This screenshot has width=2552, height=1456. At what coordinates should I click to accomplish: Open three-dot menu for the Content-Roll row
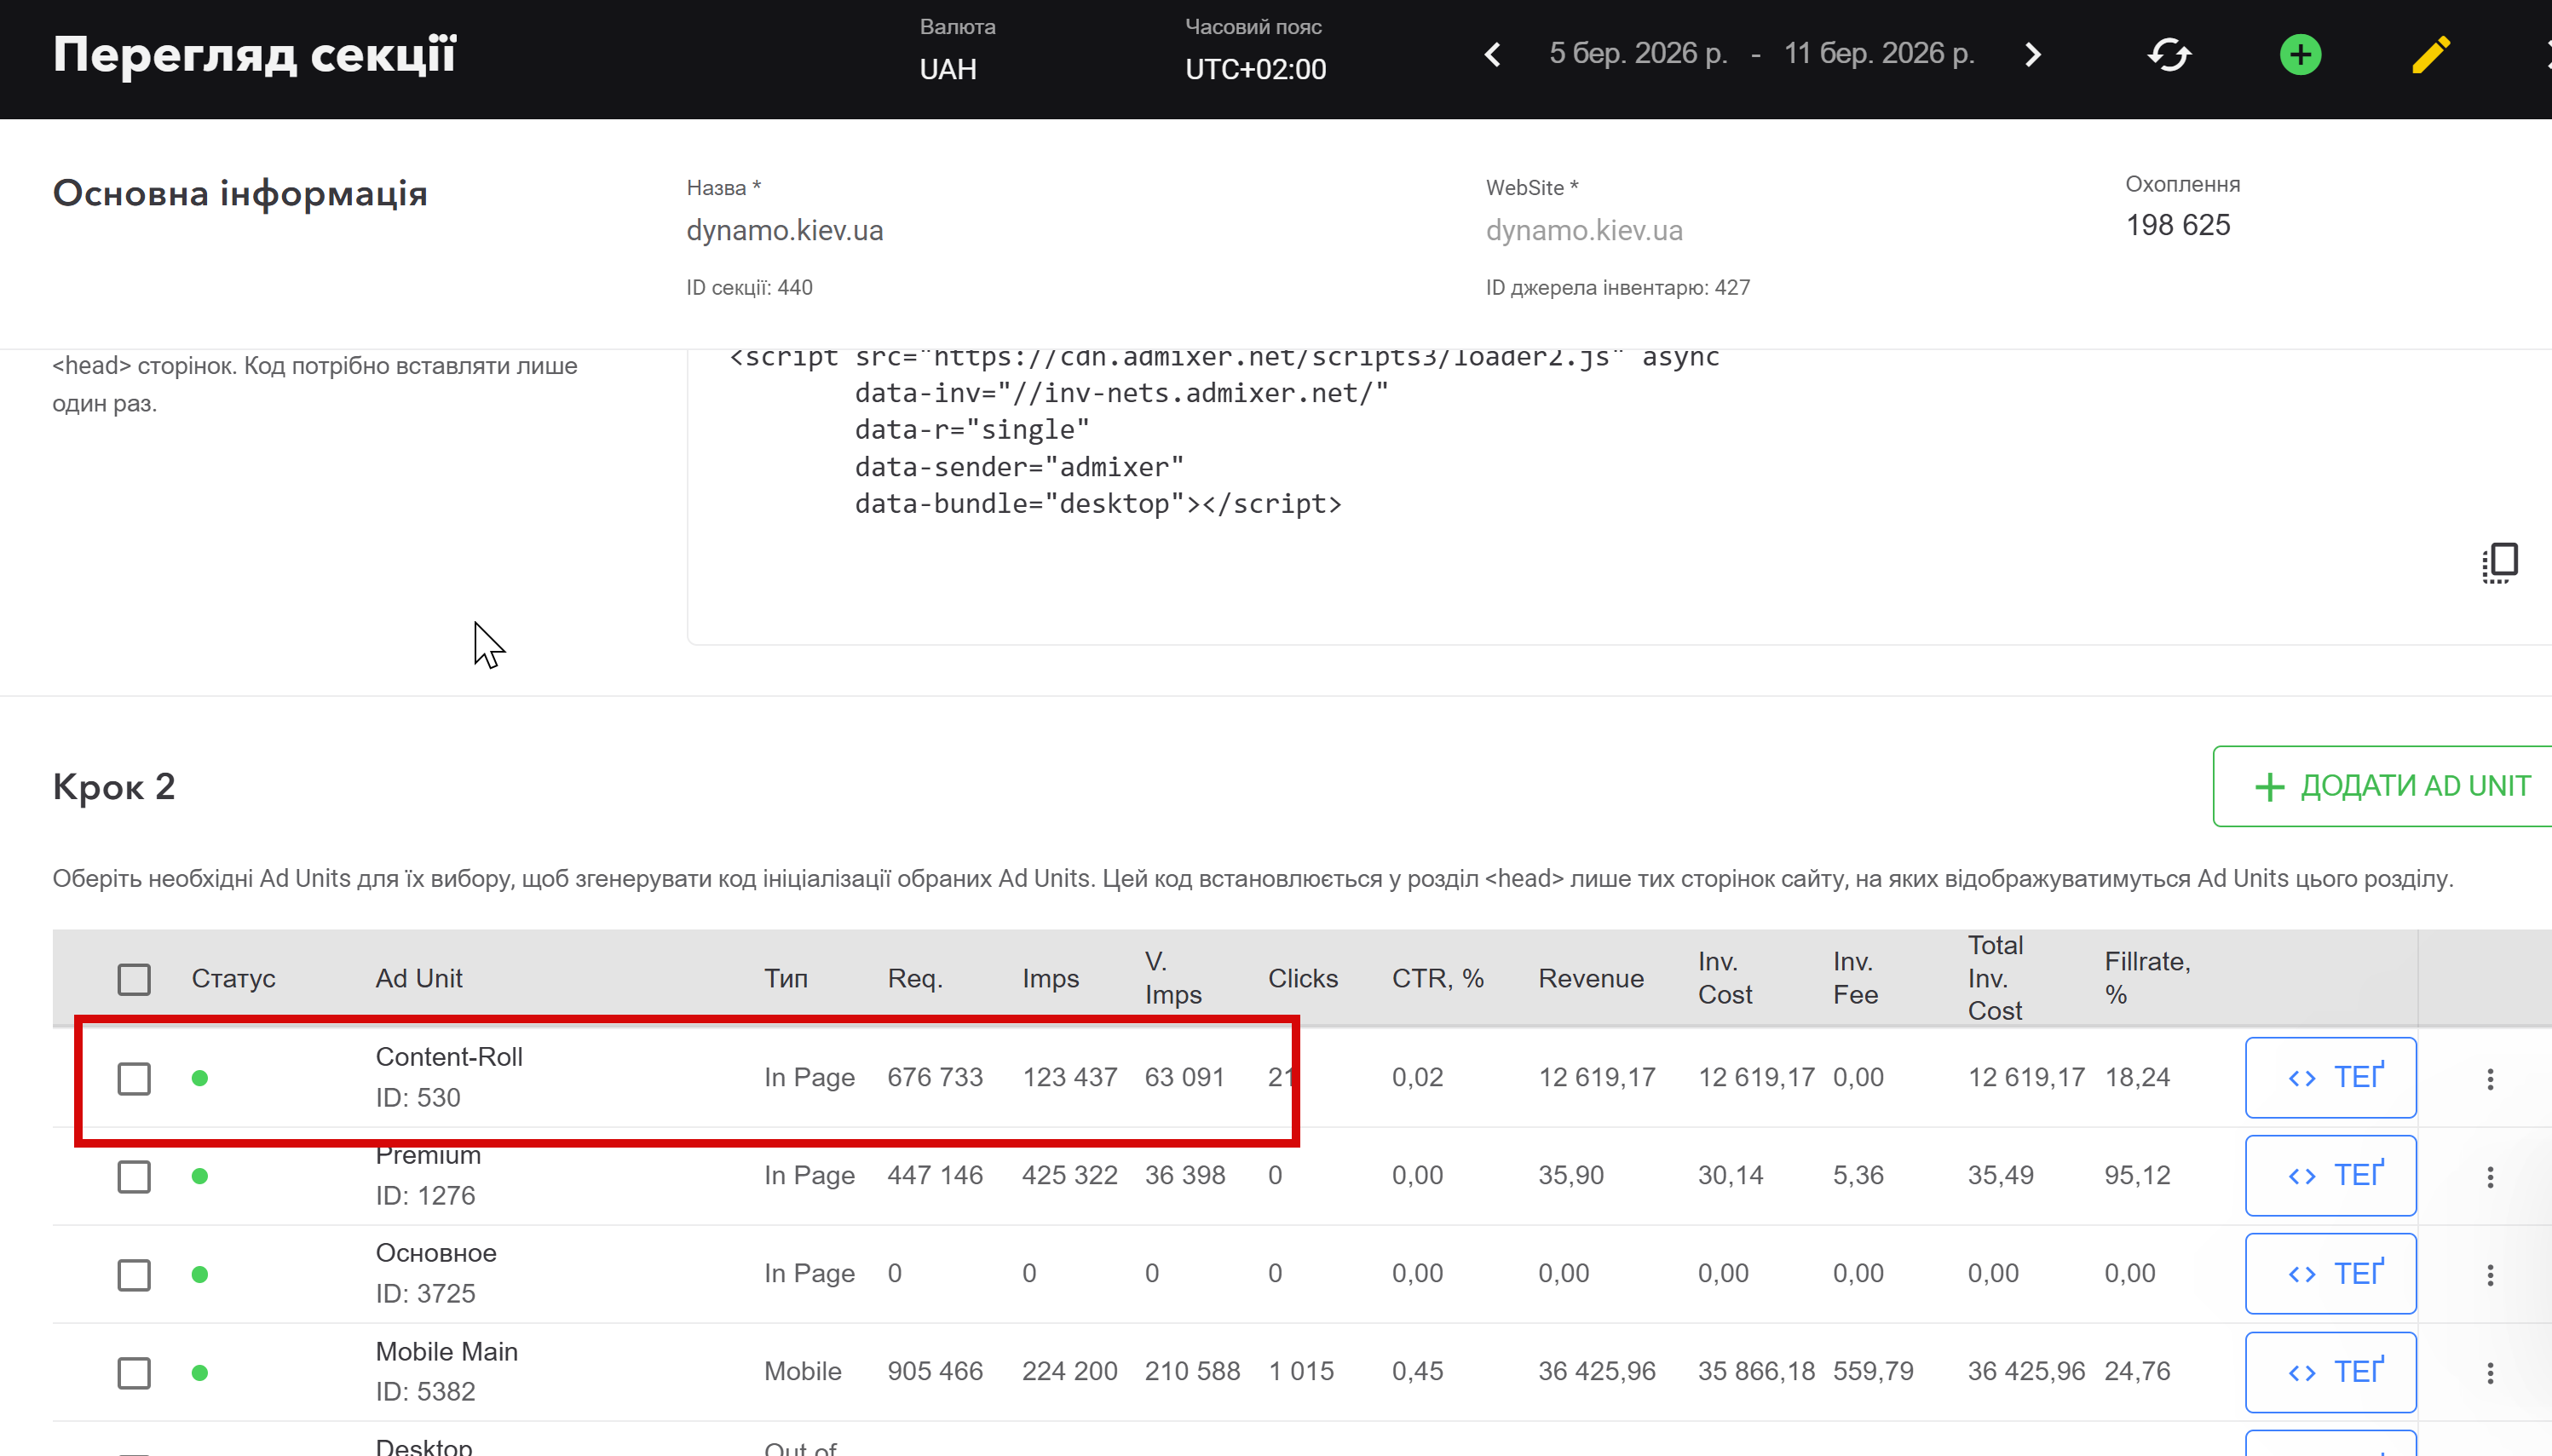(2490, 1078)
